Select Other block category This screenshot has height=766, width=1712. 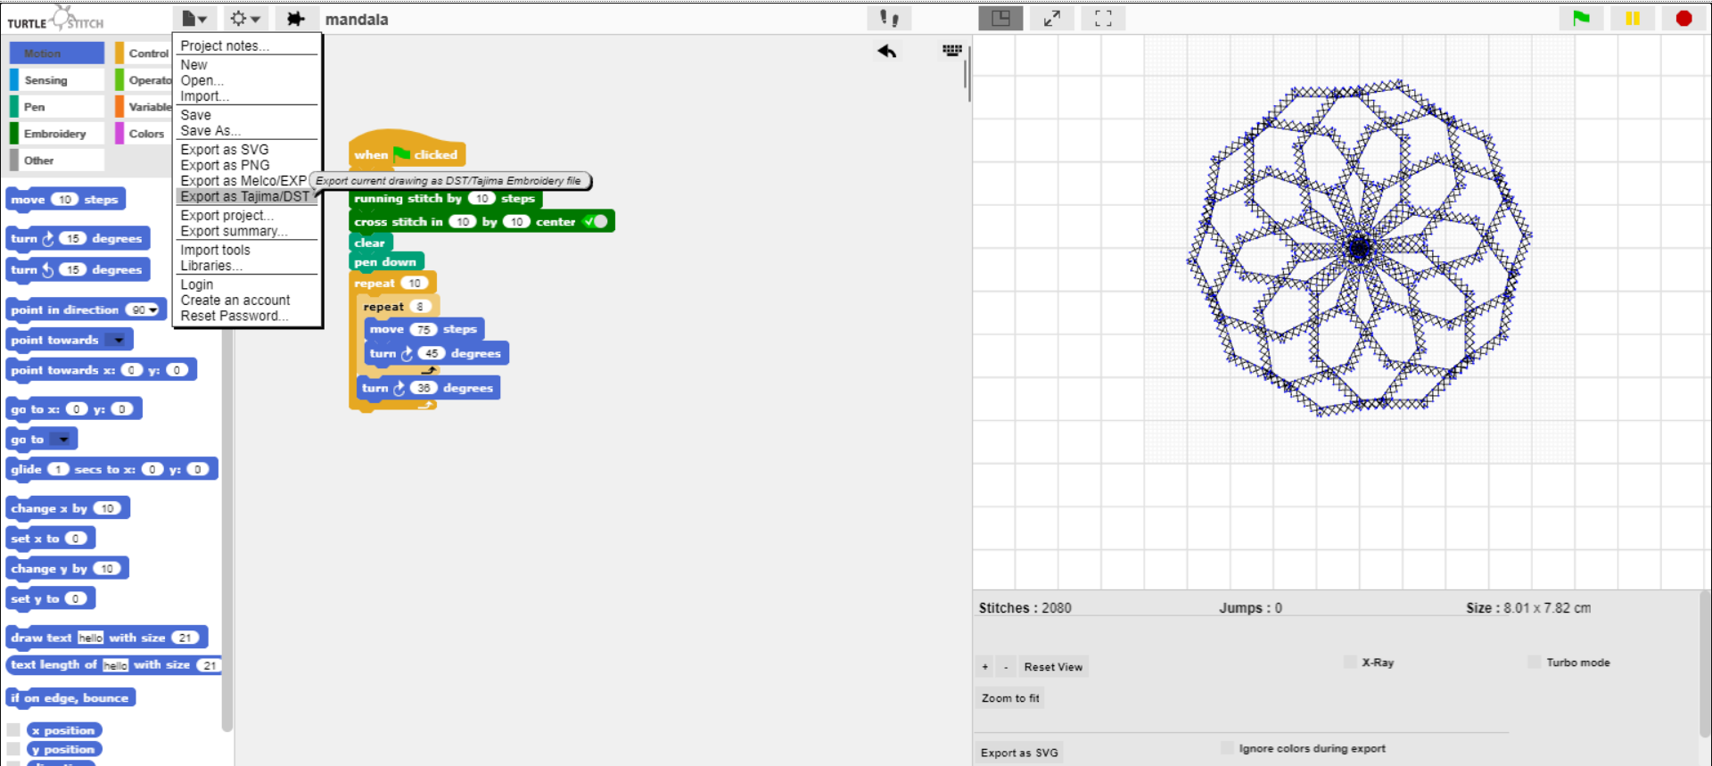[57, 161]
